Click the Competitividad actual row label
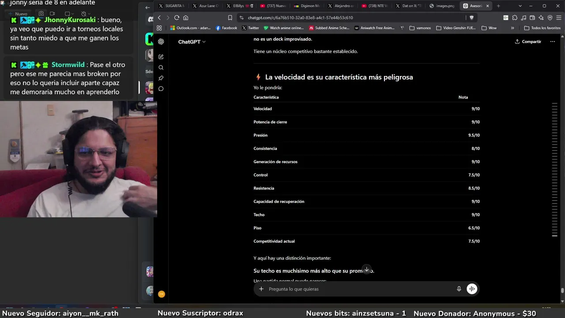This screenshot has width=565, height=318. tap(274, 241)
